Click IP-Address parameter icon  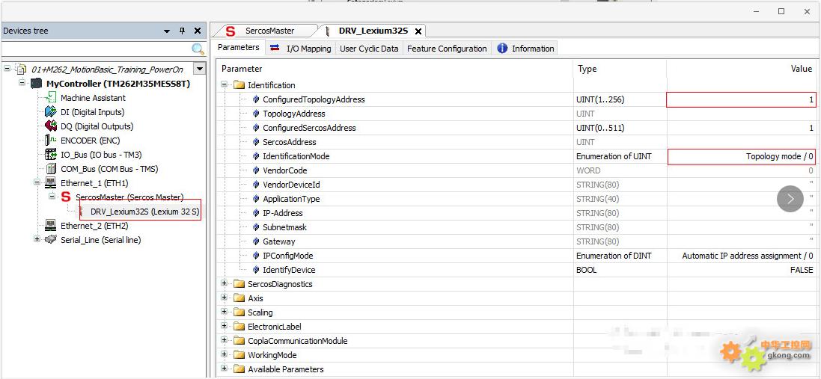coord(255,213)
